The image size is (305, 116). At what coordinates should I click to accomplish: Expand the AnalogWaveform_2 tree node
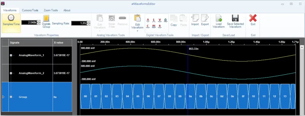(x=11, y=73)
